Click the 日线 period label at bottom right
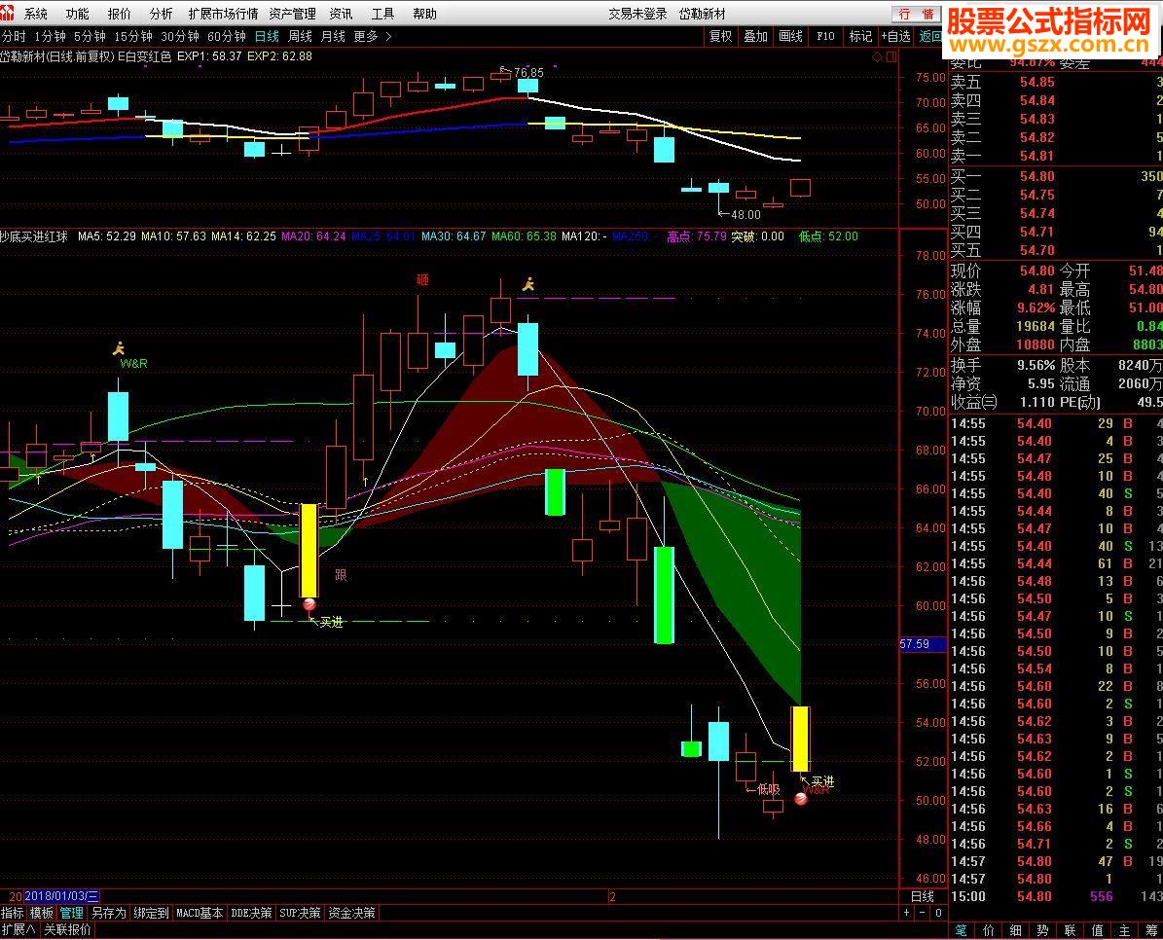This screenshot has height=940, width=1163. pyautogui.click(x=922, y=897)
